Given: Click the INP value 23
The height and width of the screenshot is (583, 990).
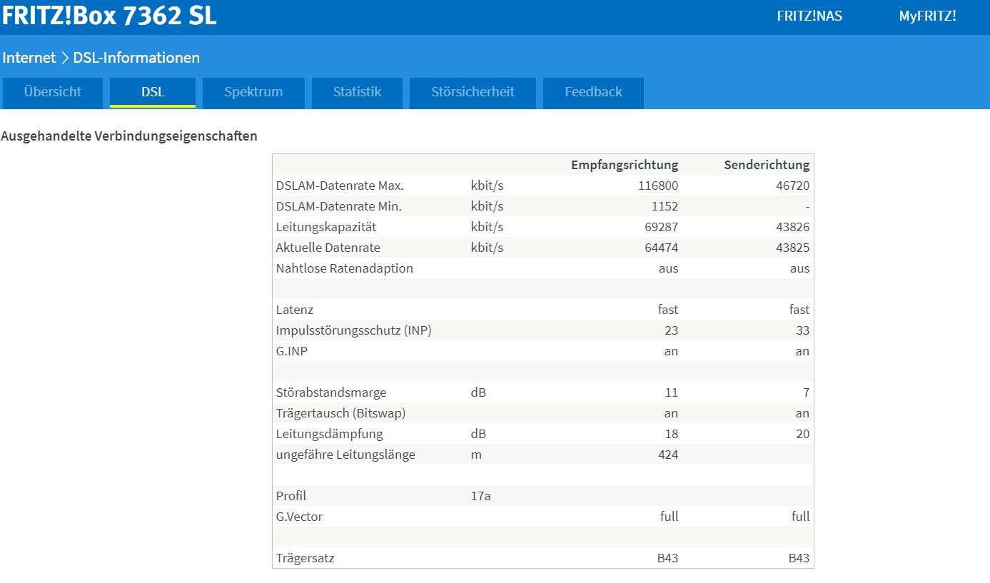Looking at the screenshot, I should click(x=671, y=330).
